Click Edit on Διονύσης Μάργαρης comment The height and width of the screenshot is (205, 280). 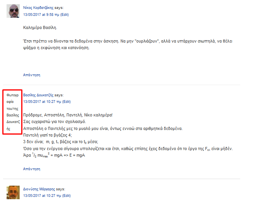pyautogui.click(x=67, y=196)
